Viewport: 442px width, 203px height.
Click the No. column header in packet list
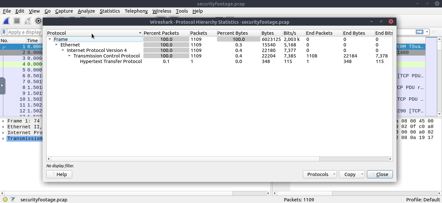pyautogui.click(x=13, y=41)
